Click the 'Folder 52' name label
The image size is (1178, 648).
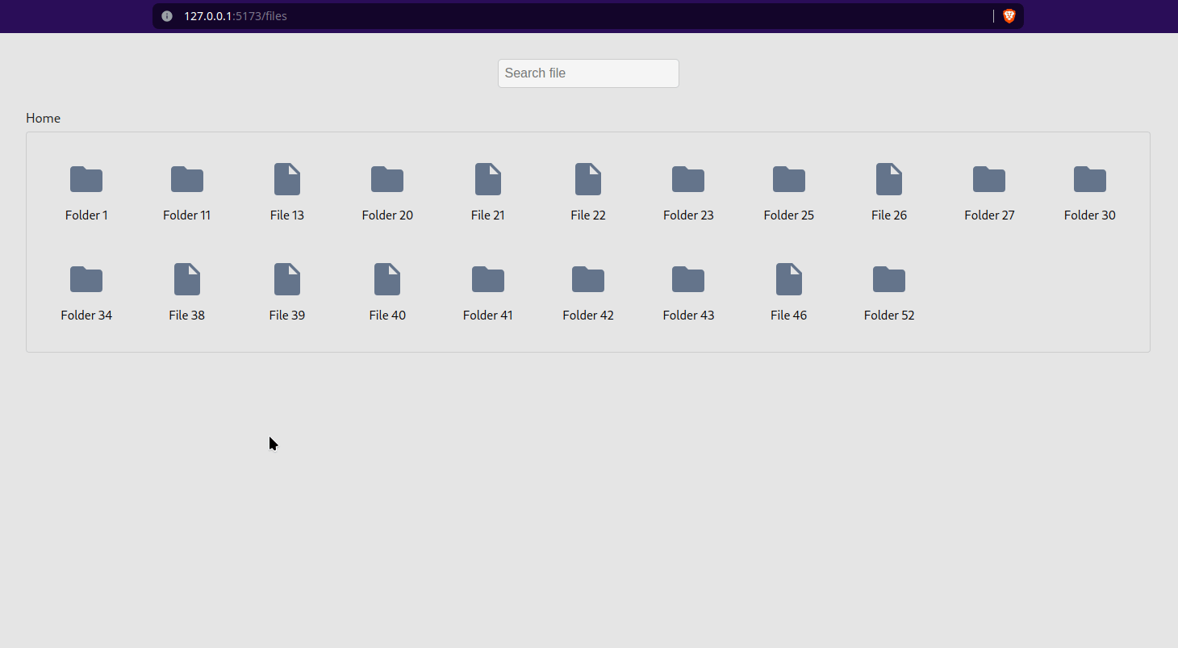point(889,316)
